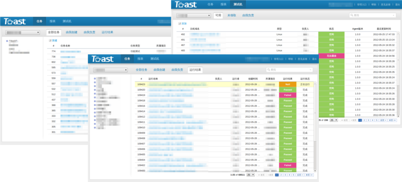Switch to the 未领取 tab
Screen dimensions: 402x182
click(x=232, y=15)
